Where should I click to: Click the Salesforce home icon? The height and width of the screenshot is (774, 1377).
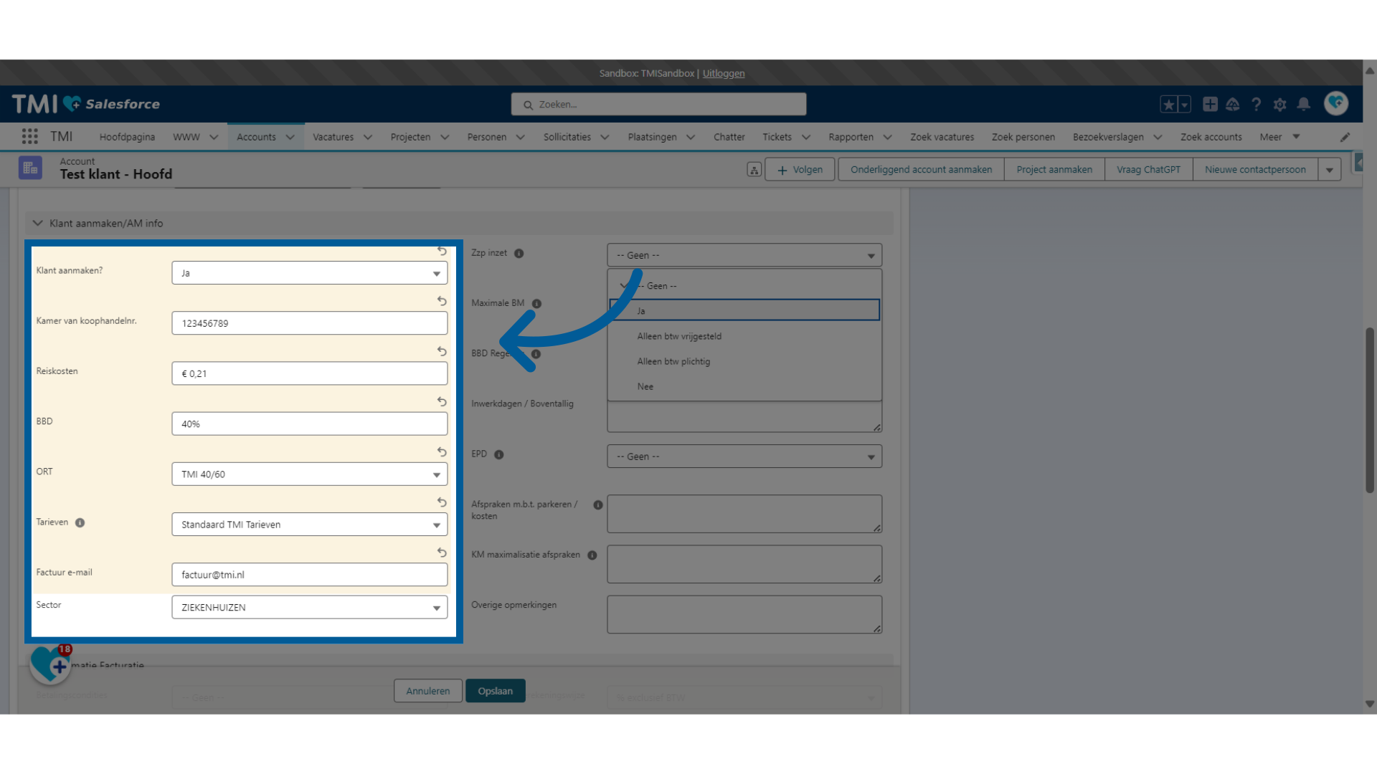(x=86, y=104)
